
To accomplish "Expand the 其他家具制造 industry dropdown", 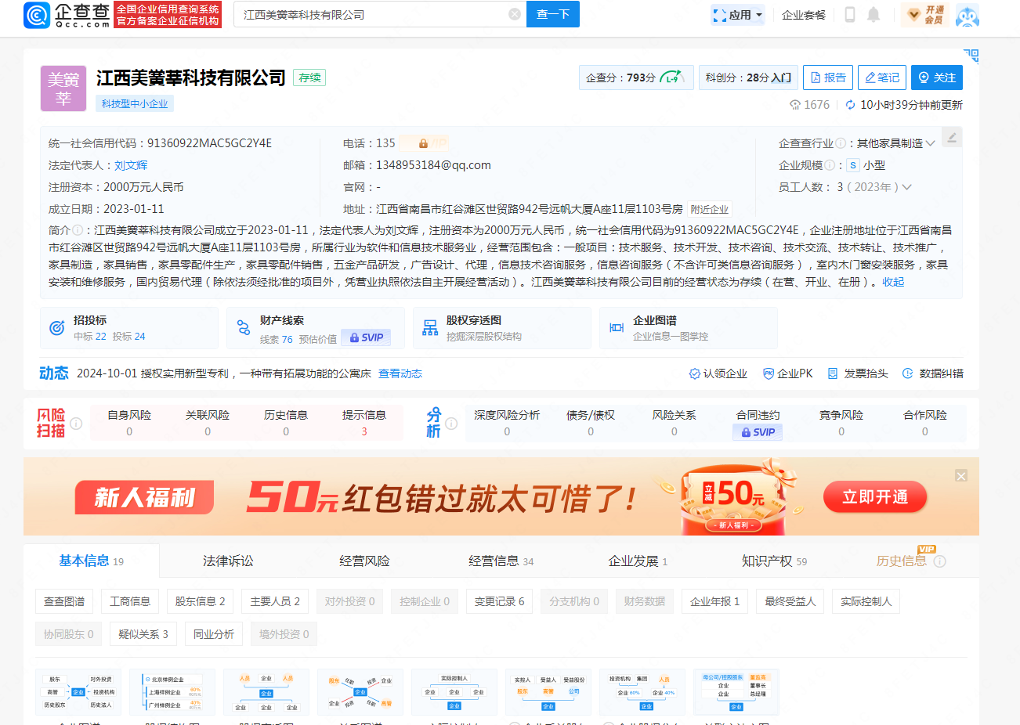I will (930, 143).
